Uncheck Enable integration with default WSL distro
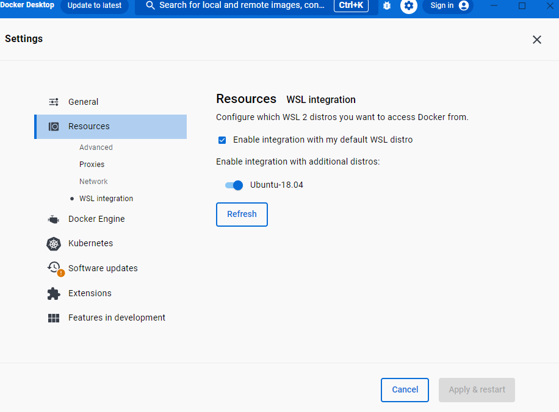Viewport: 559px width, 412px height. tap(222, 140)
